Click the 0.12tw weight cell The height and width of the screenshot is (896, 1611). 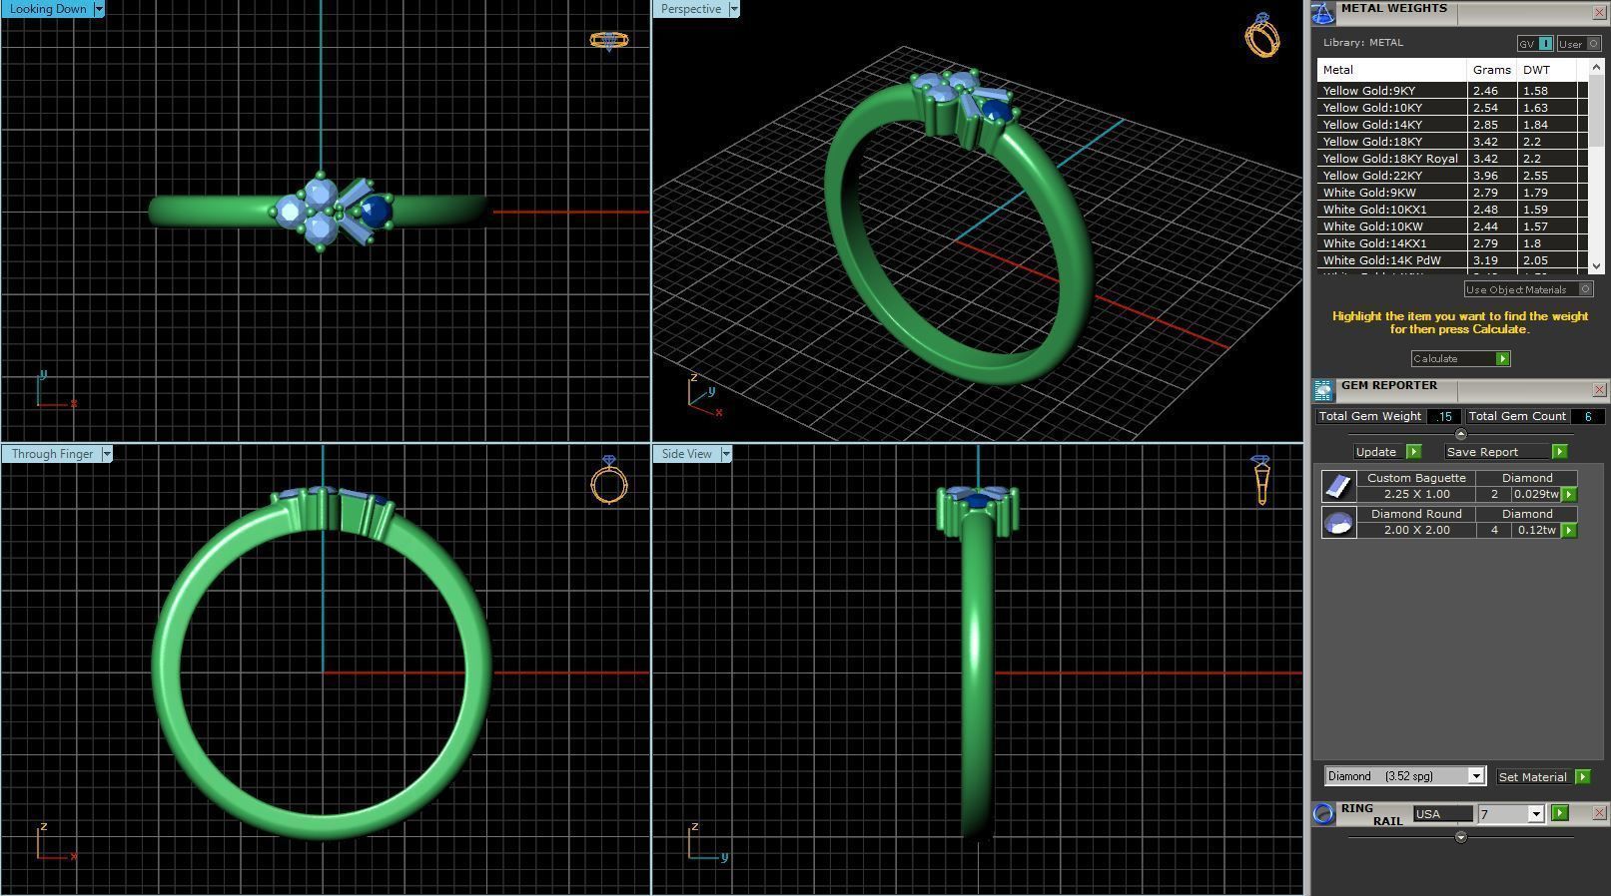[x=1536, y=530]
